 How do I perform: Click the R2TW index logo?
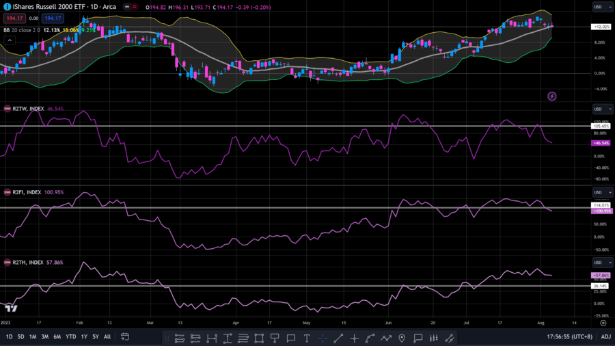7,109
